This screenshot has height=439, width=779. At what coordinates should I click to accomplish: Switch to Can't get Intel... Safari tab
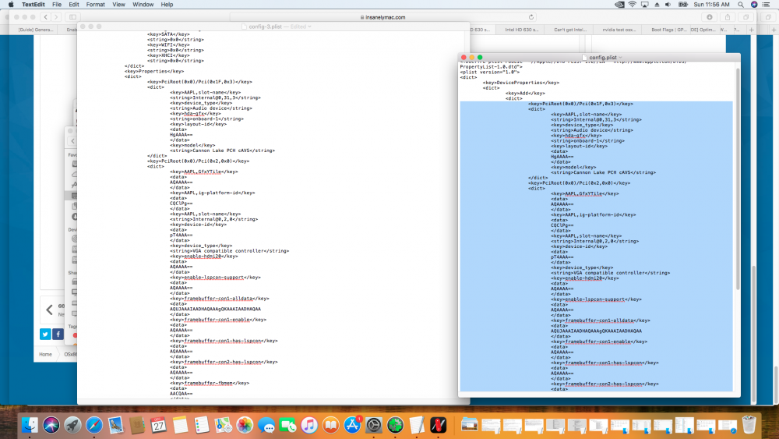pyautogui.click(x=570, y=30)
